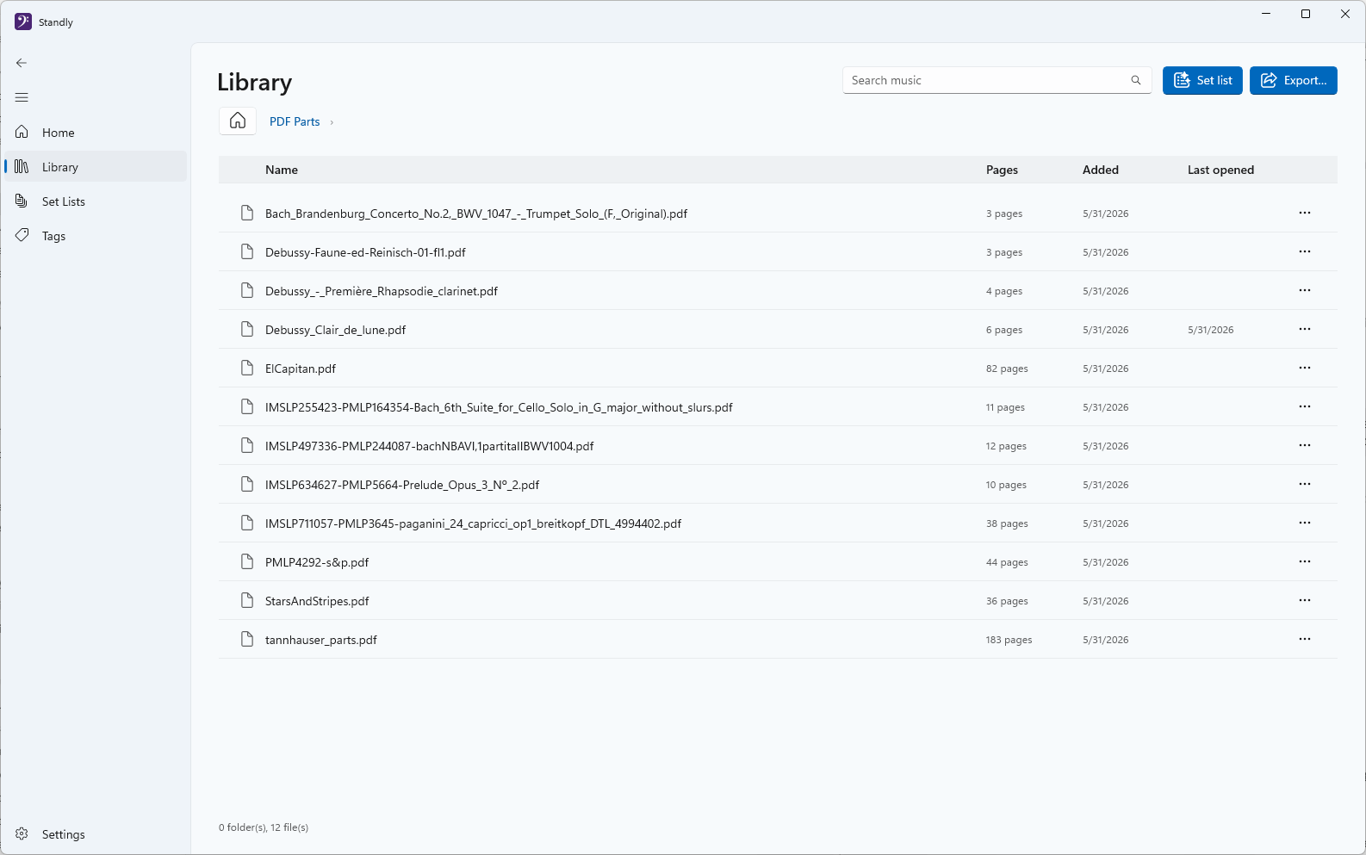Select ElCapitan.pdf file name

coord(301,369)
